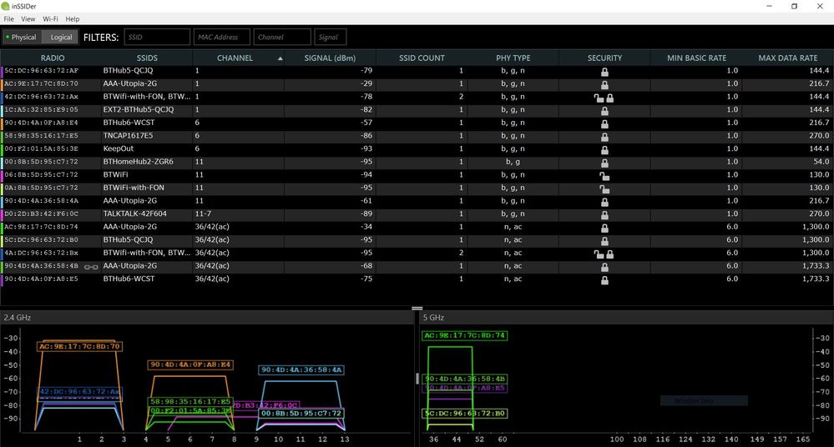Click the AC:9E:17:7C:8D:74 label in 5 GHz graph
This screenshot has width=834, height=447.
pos(464,335)
